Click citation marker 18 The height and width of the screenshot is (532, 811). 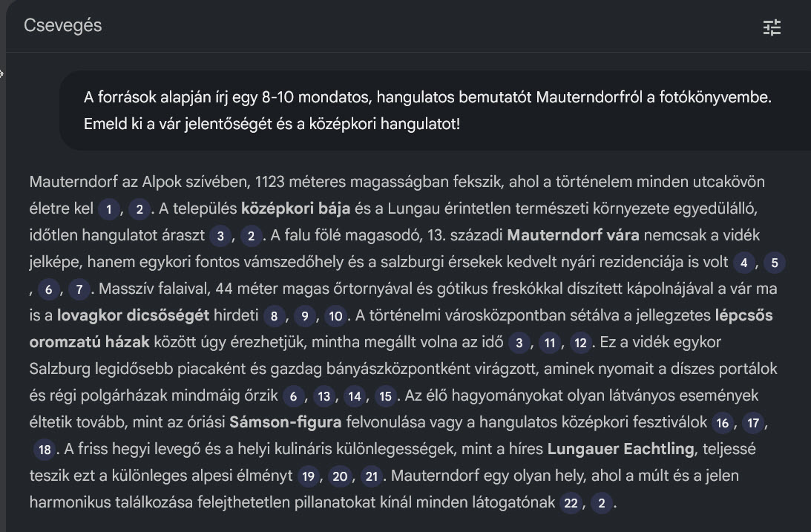click(45, 450)
